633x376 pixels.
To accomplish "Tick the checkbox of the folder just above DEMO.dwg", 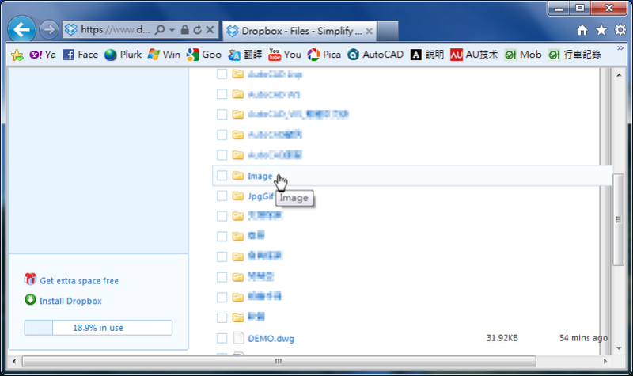I will point(222,317).
